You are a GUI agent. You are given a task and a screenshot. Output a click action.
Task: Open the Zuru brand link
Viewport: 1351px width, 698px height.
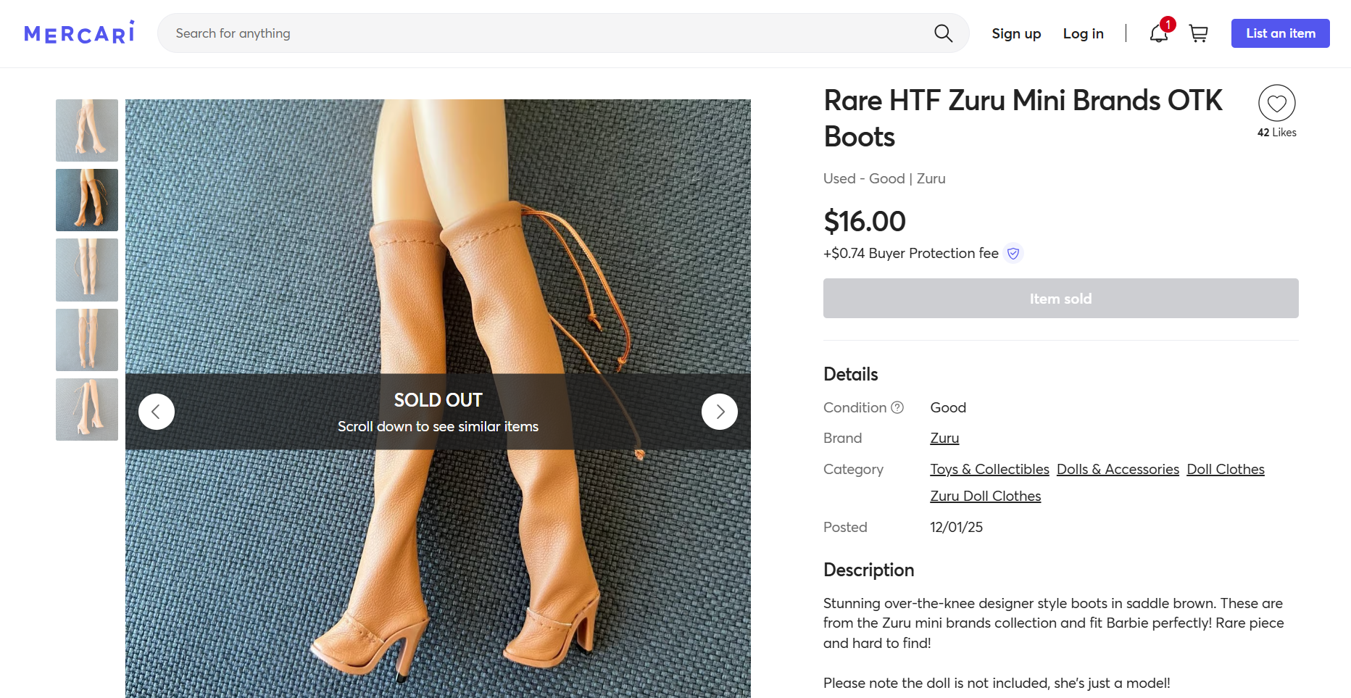(x=944, y=439)
